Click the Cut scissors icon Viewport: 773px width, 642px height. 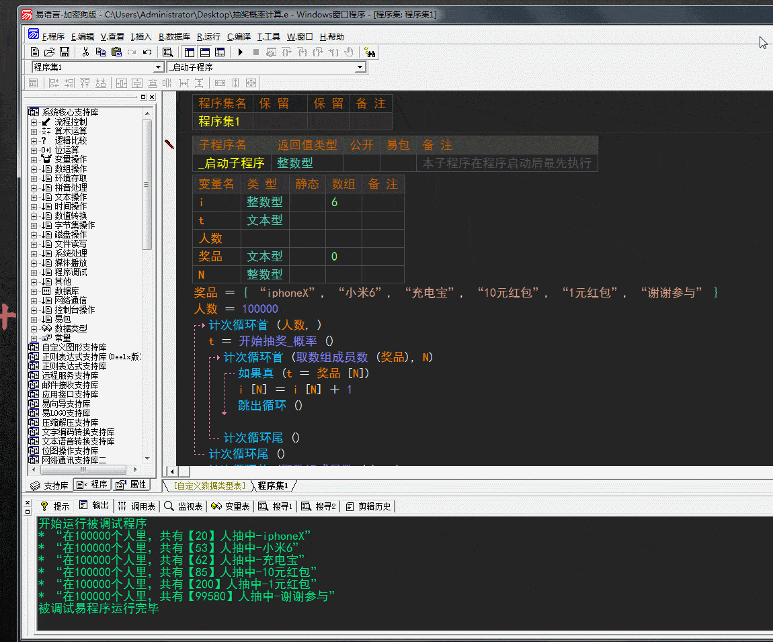(x=86, y=52)
